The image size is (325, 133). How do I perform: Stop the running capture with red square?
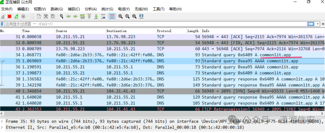[9, 16]
